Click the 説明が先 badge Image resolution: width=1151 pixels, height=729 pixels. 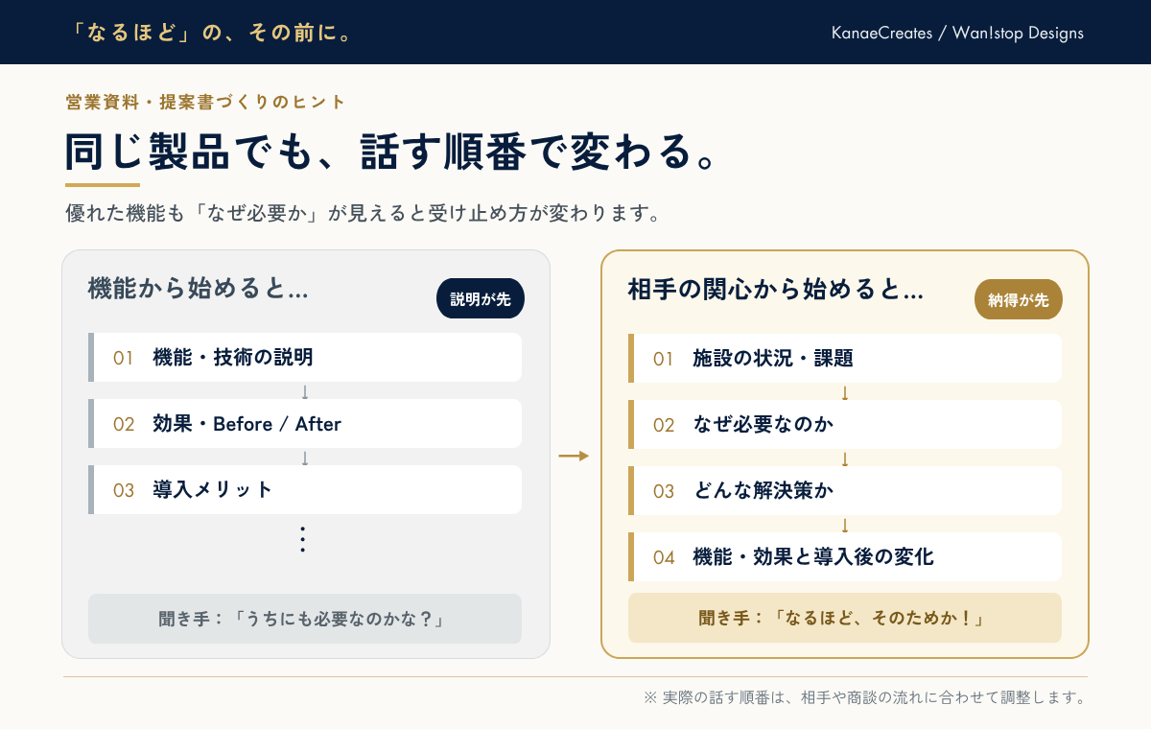(x=481, y=298)
